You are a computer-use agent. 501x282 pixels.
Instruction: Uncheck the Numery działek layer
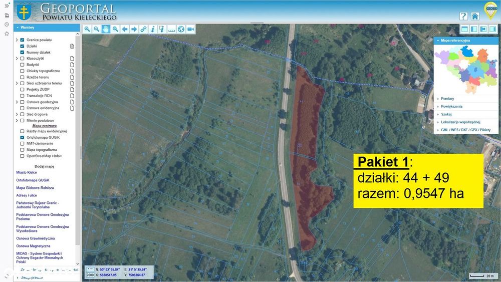click(x=22, y=53)
